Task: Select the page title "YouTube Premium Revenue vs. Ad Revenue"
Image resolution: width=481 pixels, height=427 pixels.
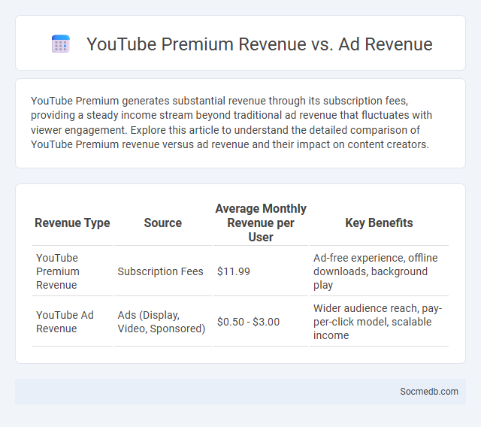Action: click(x=259, y=44)
